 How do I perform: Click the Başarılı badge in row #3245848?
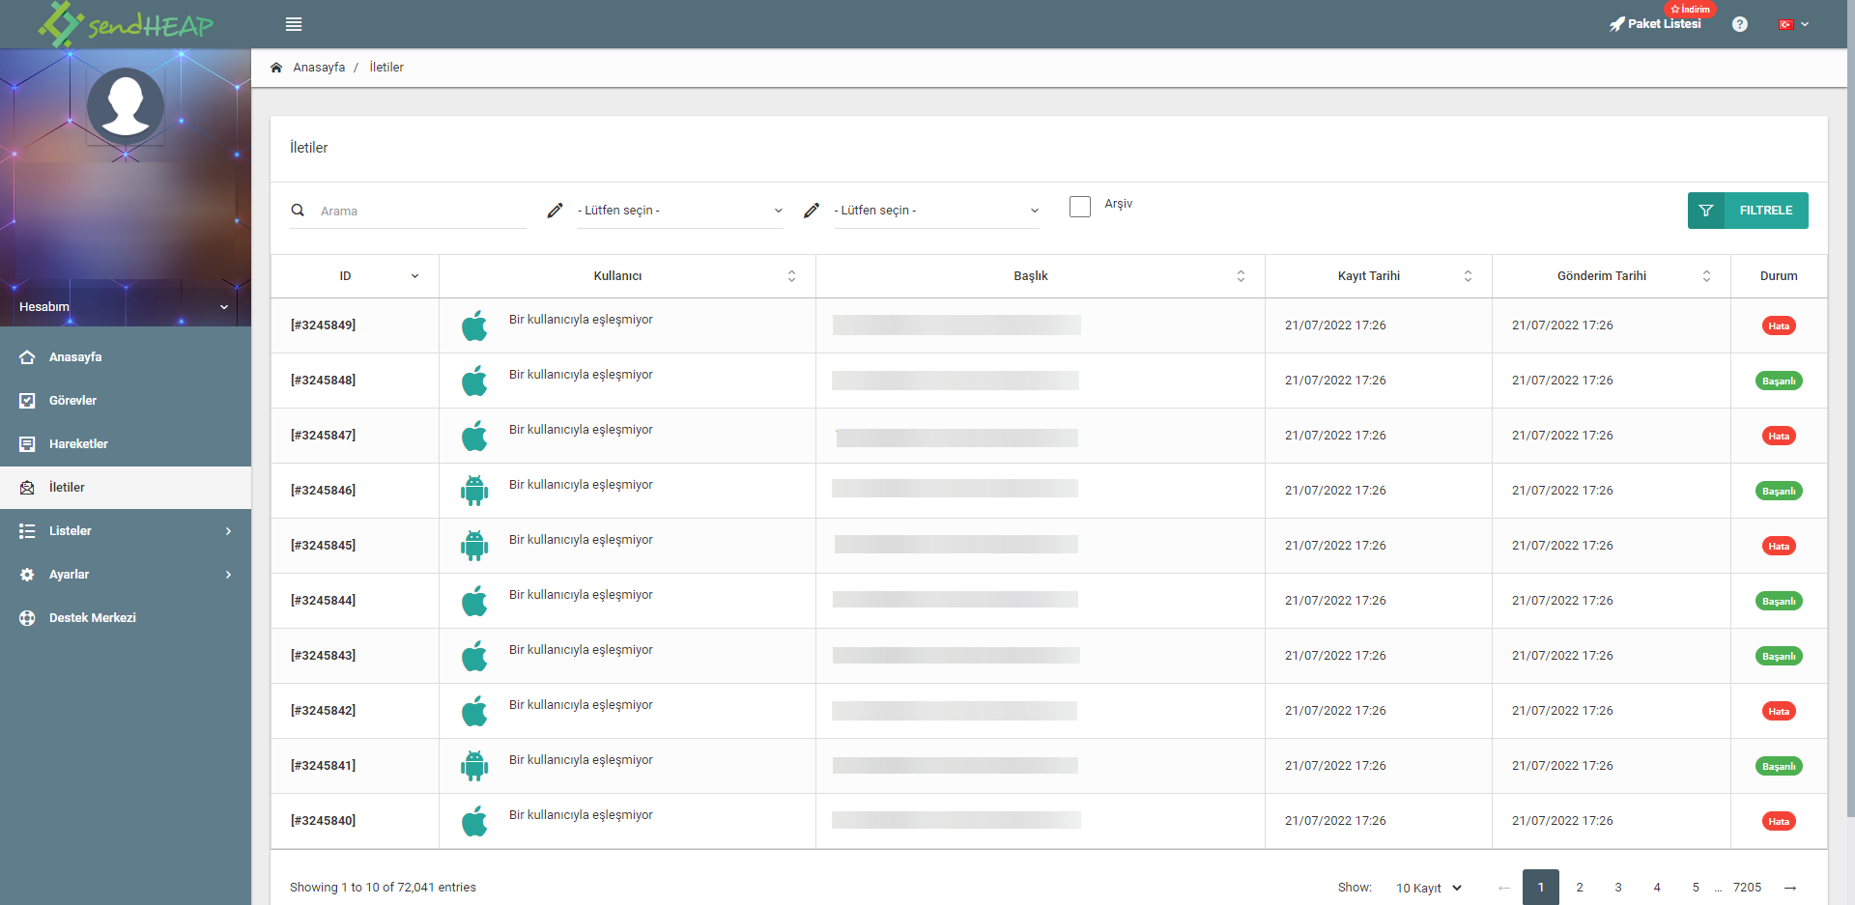coord(1779,382)
